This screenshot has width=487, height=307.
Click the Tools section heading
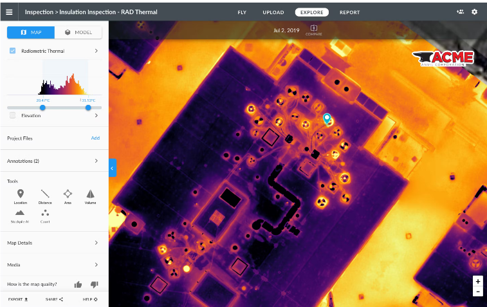coord(13,181)
